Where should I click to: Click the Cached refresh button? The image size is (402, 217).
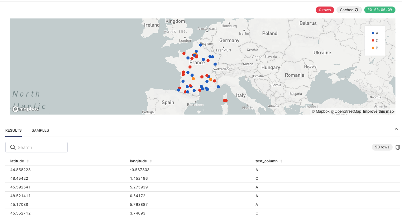click(349, 10)
